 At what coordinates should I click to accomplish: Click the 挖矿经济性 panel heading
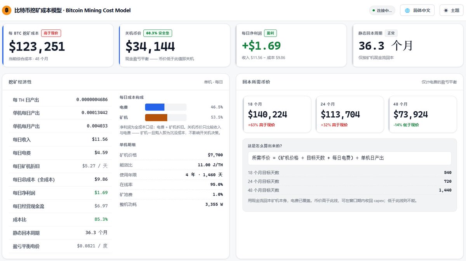(20, 82)
